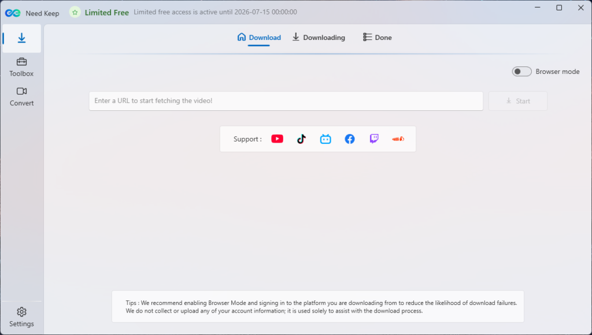Close the Need Keep window
The image size is (592, 335).
(580, 8)
